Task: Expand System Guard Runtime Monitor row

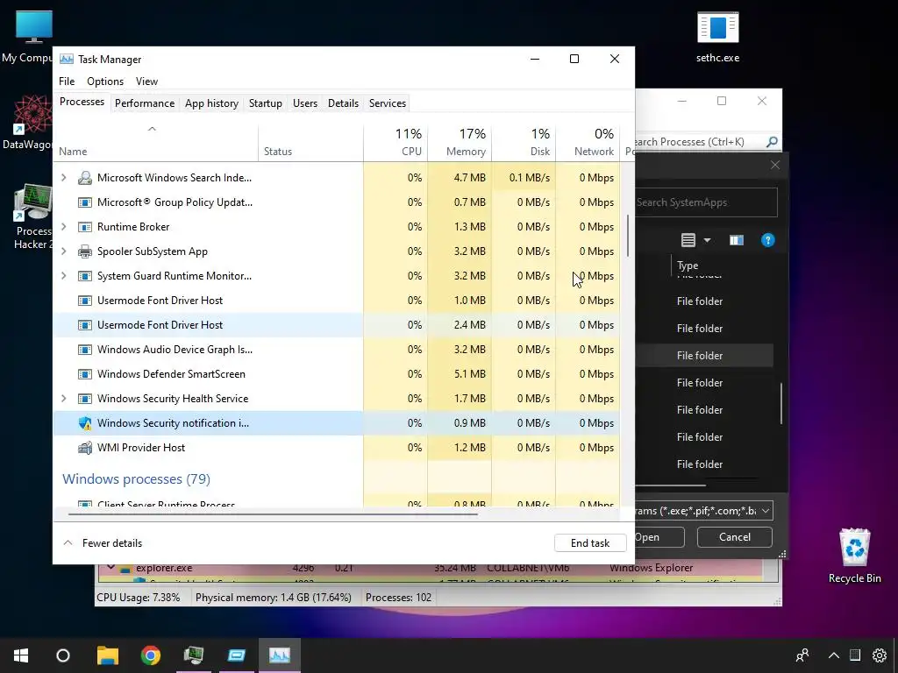Action: pyautogui.click(x=63, y=276)
